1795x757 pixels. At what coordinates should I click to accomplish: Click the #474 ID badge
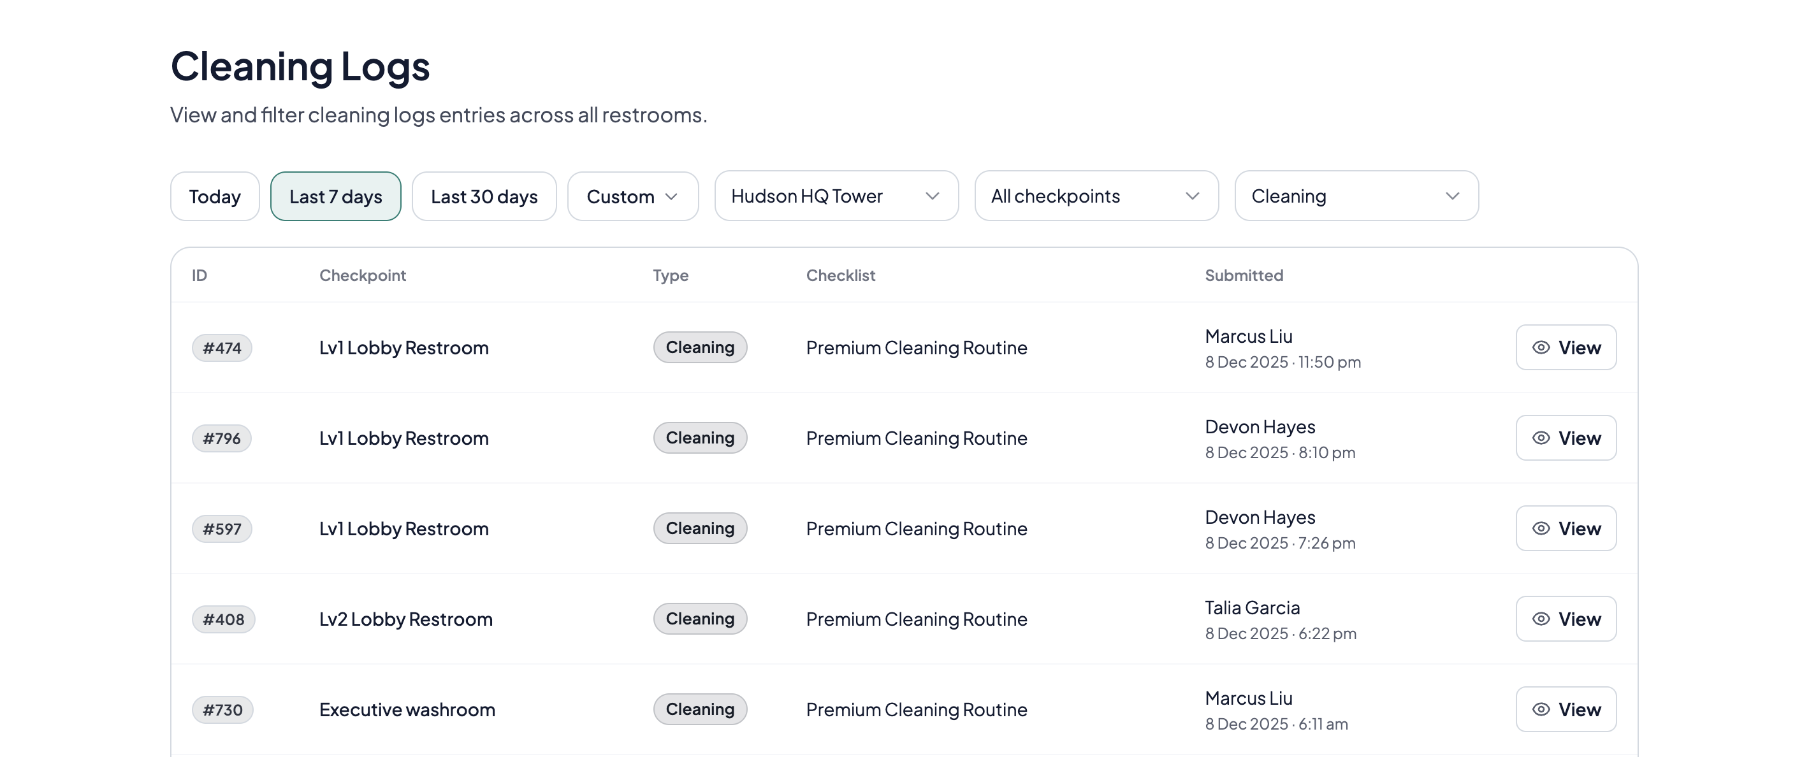pos(222,347)
